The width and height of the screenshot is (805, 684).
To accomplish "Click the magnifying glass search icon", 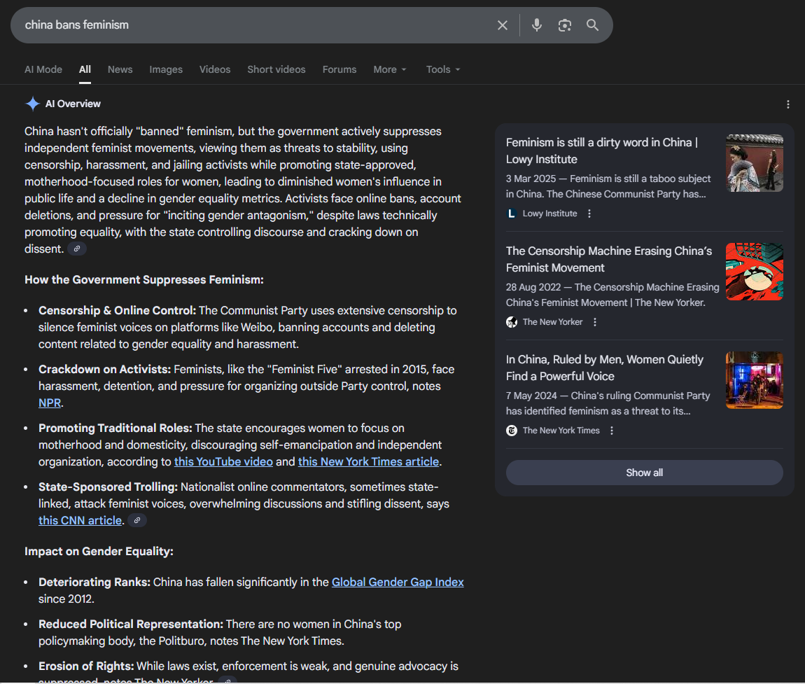I will point(592,25).
